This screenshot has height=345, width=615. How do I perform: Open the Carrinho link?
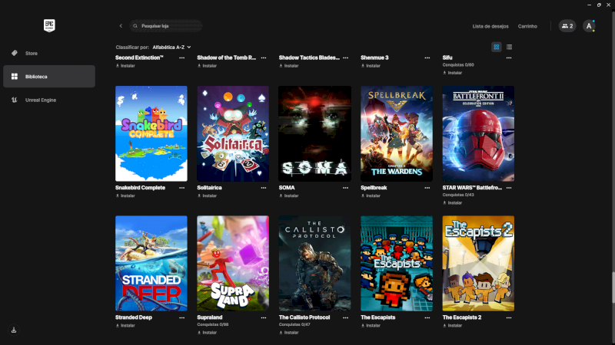pyautogui.click(x=527, y=26)
